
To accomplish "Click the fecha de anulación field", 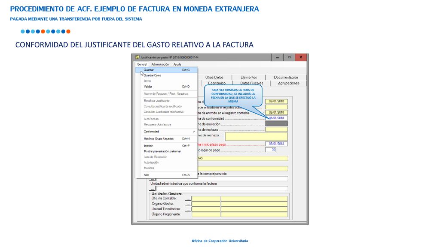I will pos(276,124).
